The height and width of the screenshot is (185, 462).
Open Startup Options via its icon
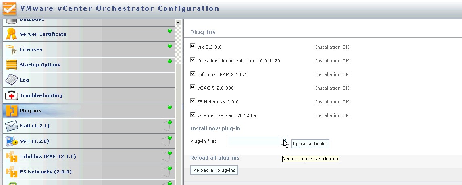pyautogui.click(x=11, y=65)
